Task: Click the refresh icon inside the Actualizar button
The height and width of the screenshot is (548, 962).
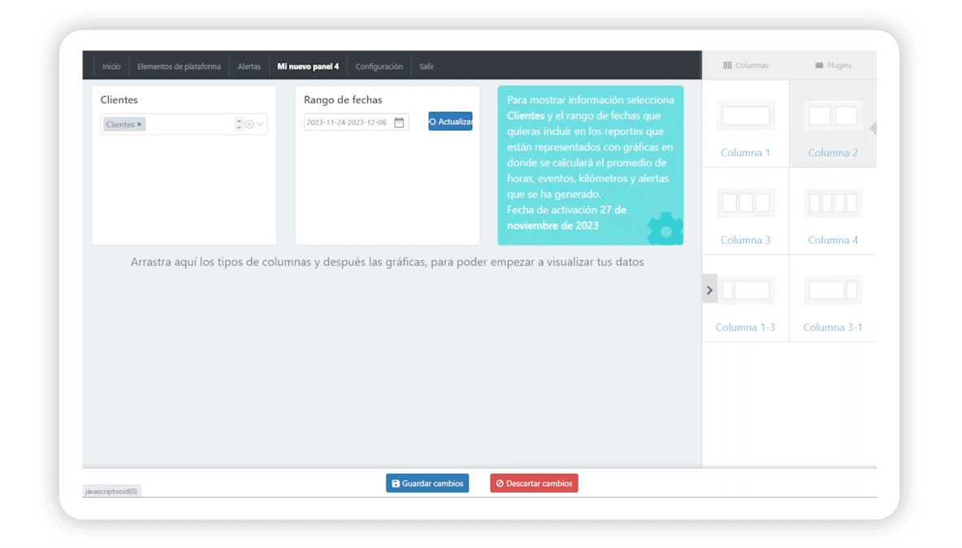Action: coord(433,121)
